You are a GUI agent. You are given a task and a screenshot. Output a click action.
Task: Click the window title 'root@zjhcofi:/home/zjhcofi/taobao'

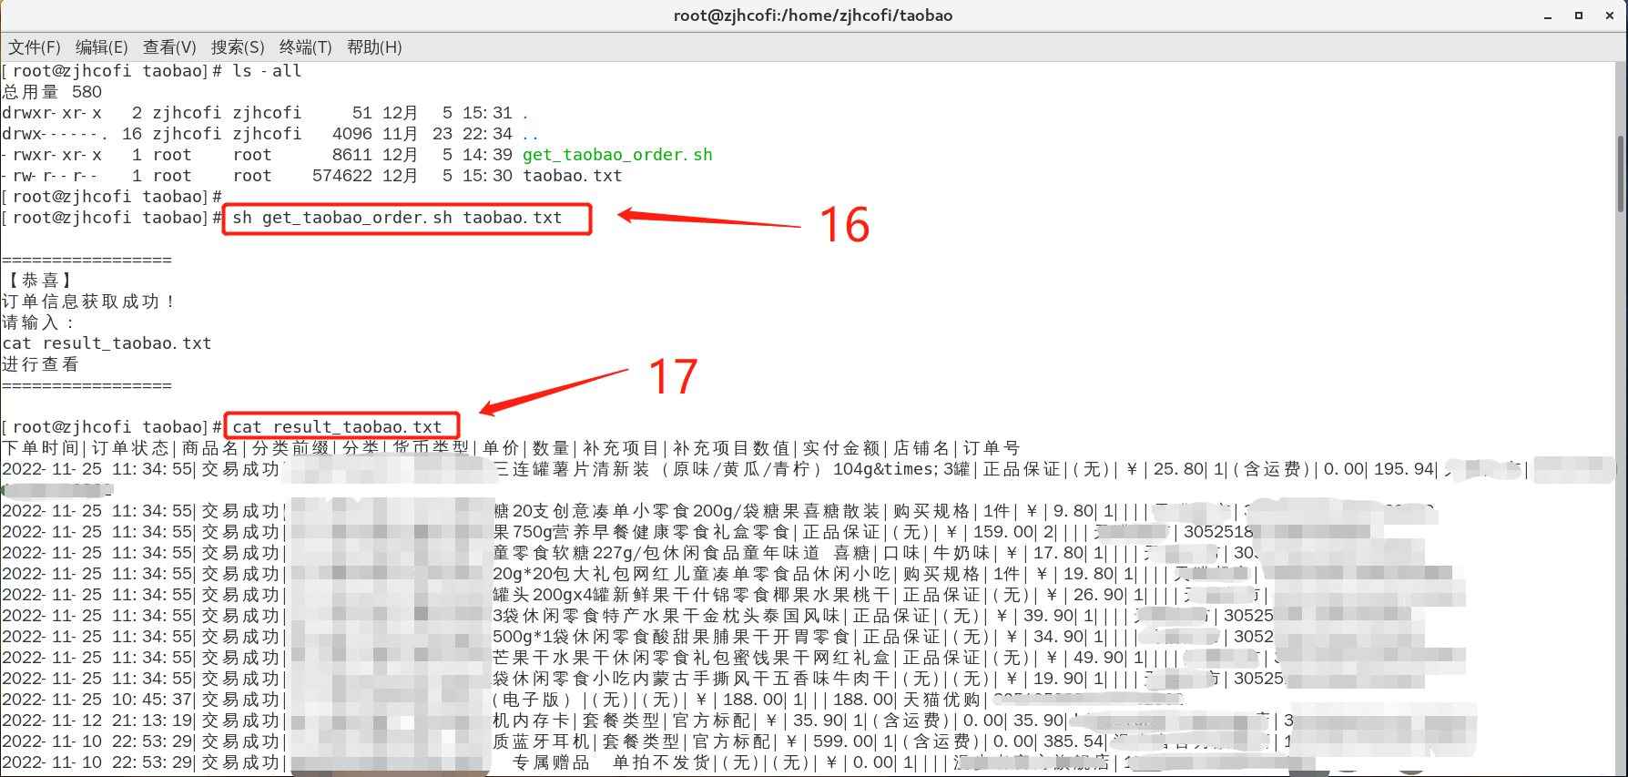point(813,15)
